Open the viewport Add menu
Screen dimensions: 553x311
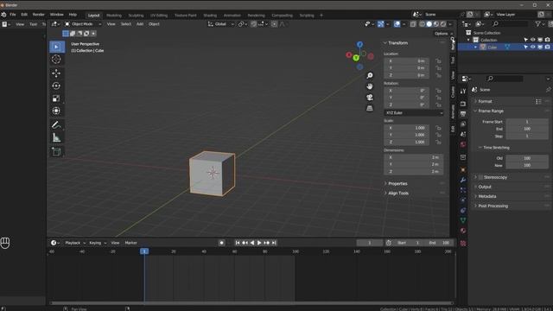point(140,24)
